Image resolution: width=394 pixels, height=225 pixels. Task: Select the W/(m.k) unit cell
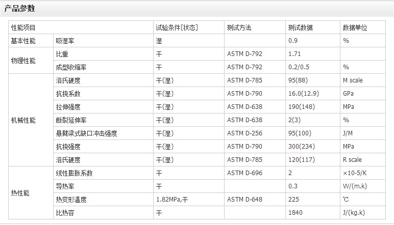(x=355, y=186)
